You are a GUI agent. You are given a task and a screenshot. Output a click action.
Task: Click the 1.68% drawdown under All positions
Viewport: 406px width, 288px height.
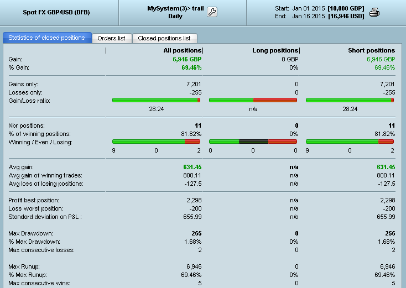(x=193, y=242)
